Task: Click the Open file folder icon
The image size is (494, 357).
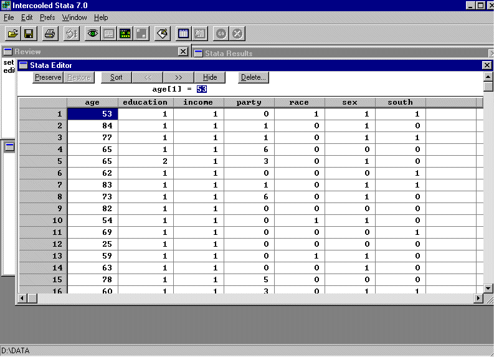Action: coord(12,34)
